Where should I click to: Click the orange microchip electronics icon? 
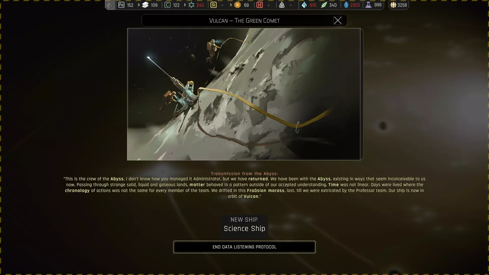237,5
